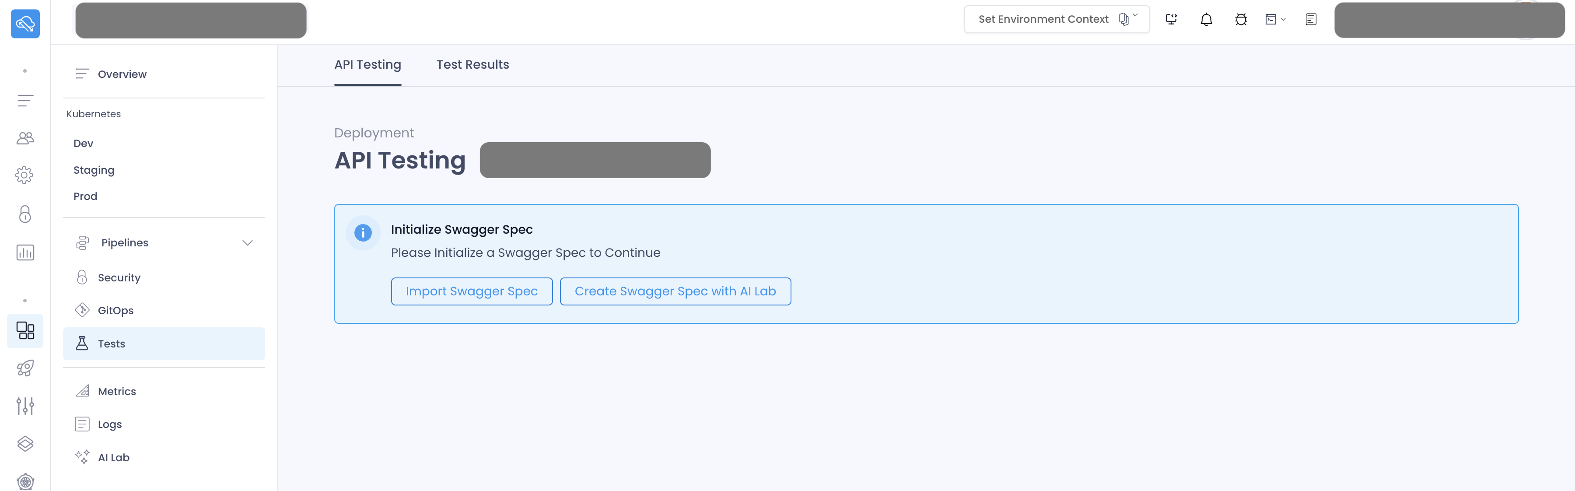The width and height of the screenshot is (1575, 491).
Task: Open the sliders icon in left rail
Action: pyautogui.click(x=25, y=405)
